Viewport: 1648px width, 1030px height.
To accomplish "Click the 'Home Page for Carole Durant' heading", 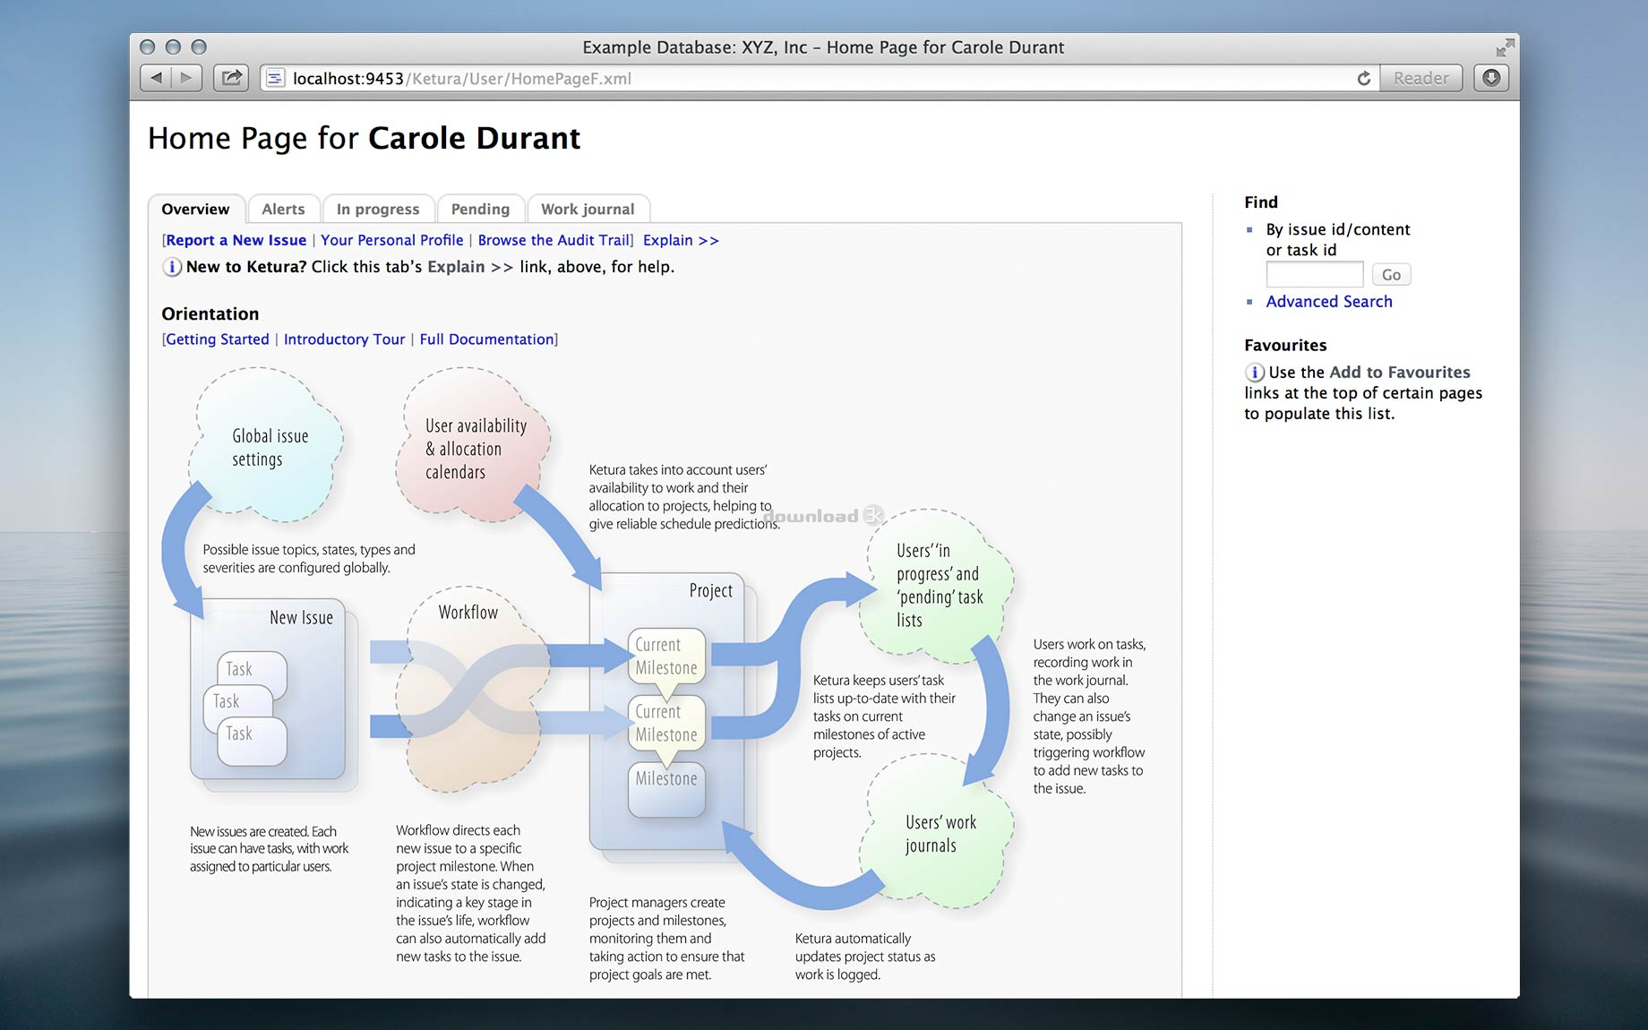I will (364, 139).
